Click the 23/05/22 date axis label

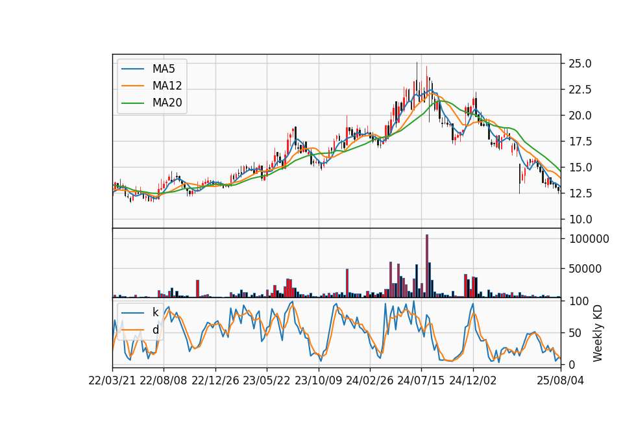(267, 380)
